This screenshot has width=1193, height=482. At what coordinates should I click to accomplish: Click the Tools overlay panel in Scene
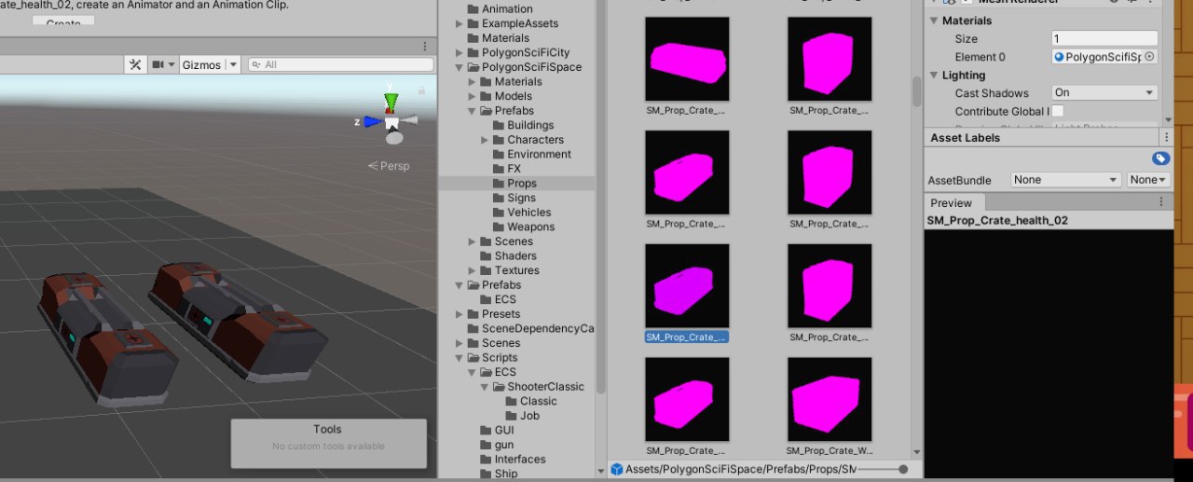[x=328, y=443]
